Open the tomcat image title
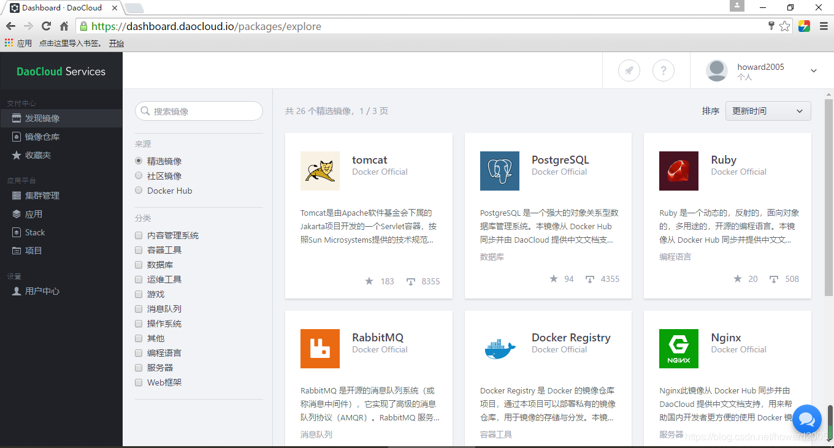Screen dimensions: 834x448 (370, 160)
